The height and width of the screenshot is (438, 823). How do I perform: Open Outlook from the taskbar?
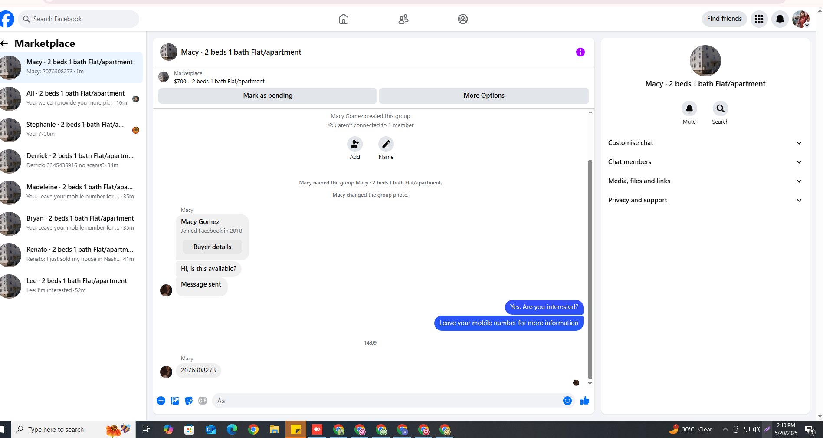click(211, 430)
